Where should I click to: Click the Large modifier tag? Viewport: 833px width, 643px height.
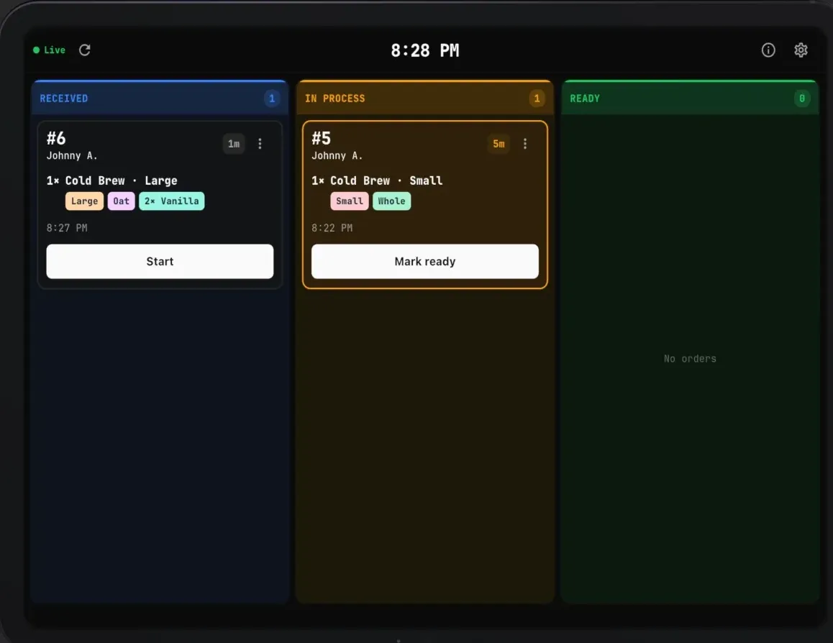point(84,201)
